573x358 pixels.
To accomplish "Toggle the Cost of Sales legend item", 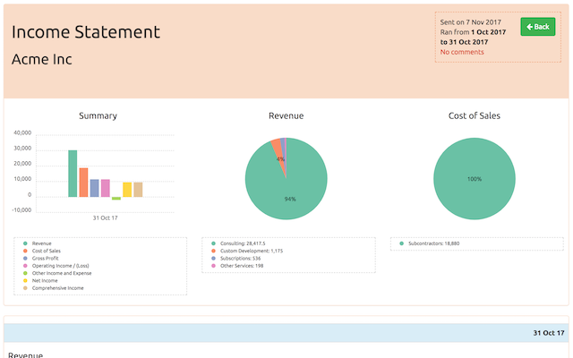I will pyautogui.click(x=42, y=251).
